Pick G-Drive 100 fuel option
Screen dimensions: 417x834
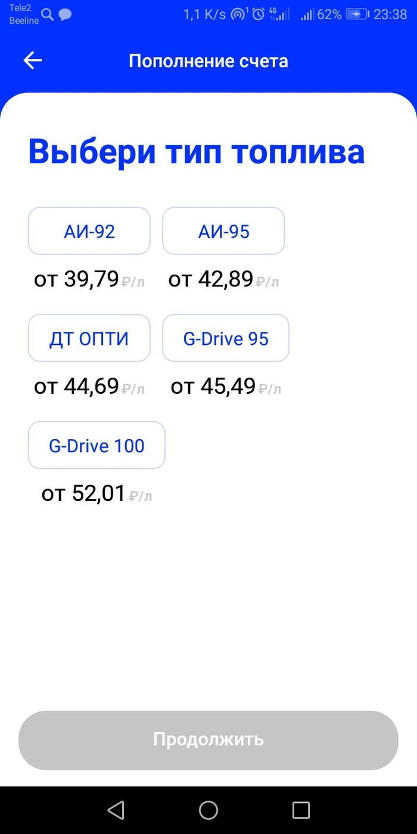97,446
